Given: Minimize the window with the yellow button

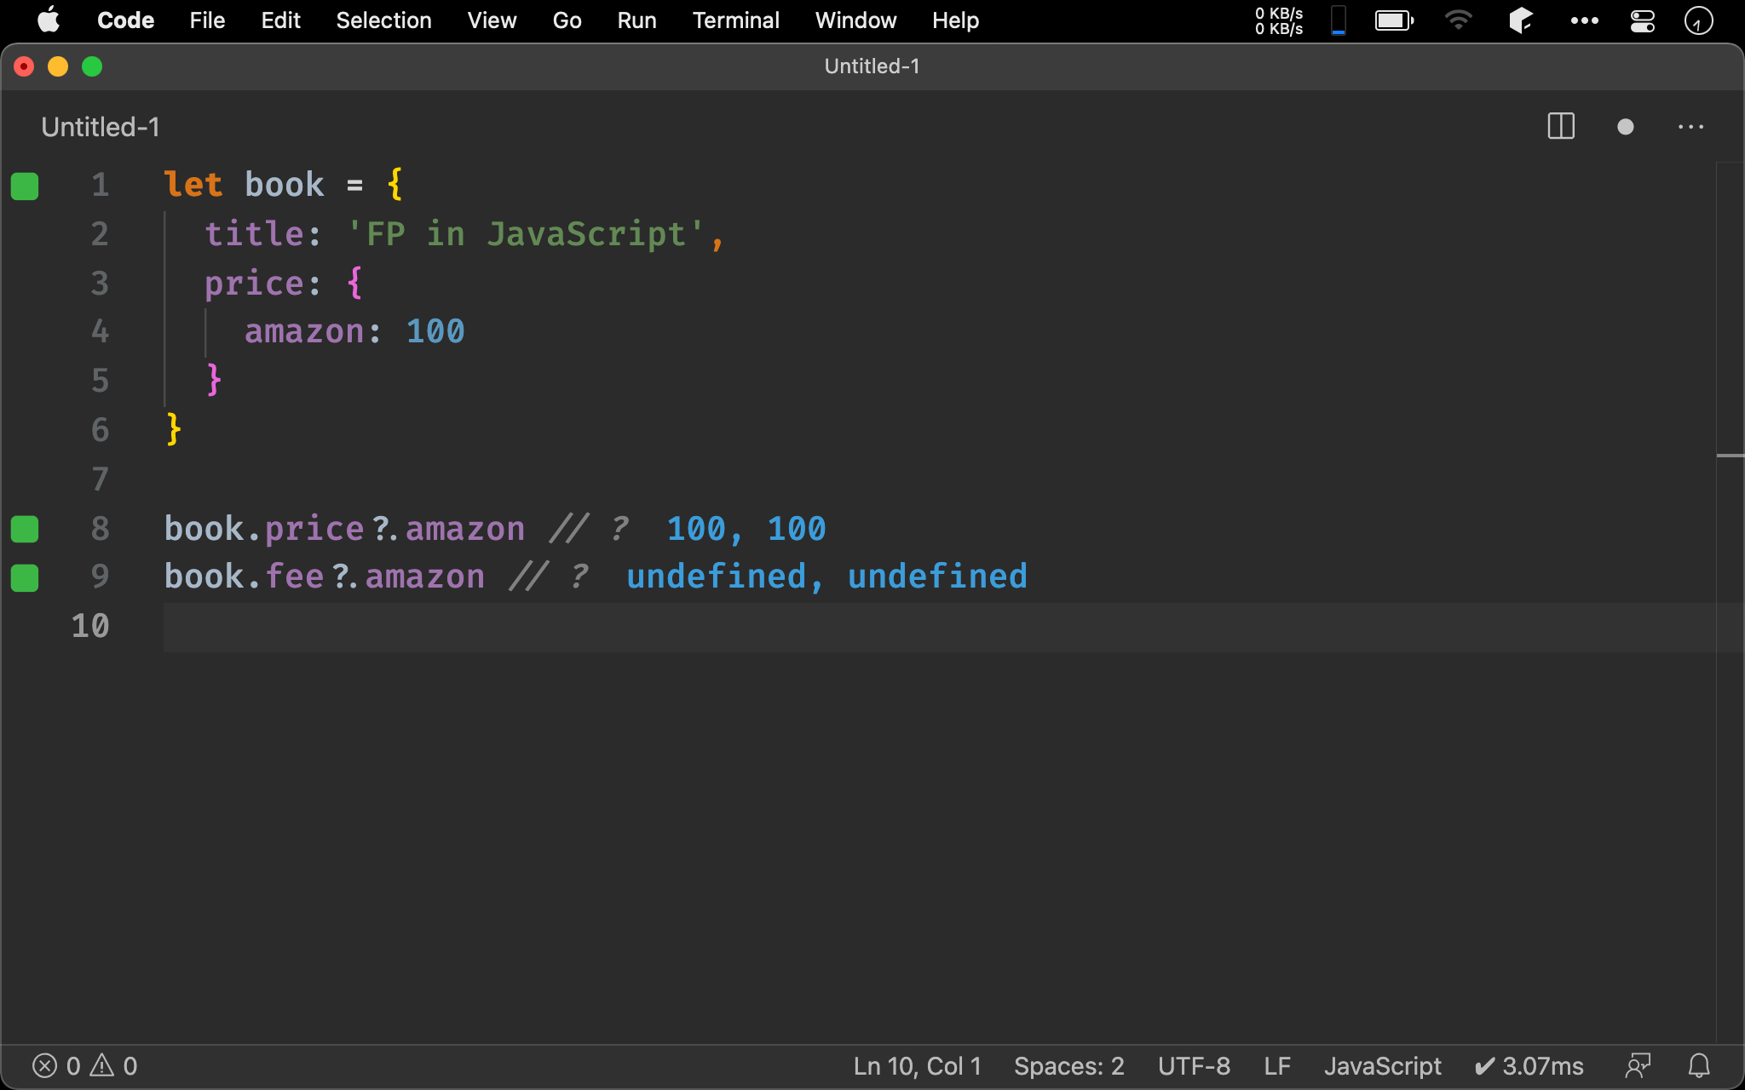Looking at the screenshot, I should tap(58, 66).
